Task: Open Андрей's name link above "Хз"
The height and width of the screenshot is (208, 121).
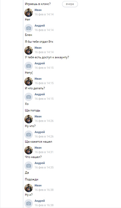Action: pyautogui.click(x=40, y=94)
